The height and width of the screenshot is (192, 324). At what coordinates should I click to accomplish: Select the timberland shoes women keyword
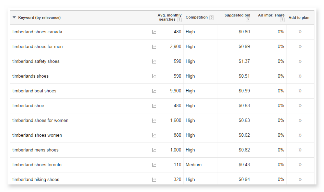[x=37, y=135]
